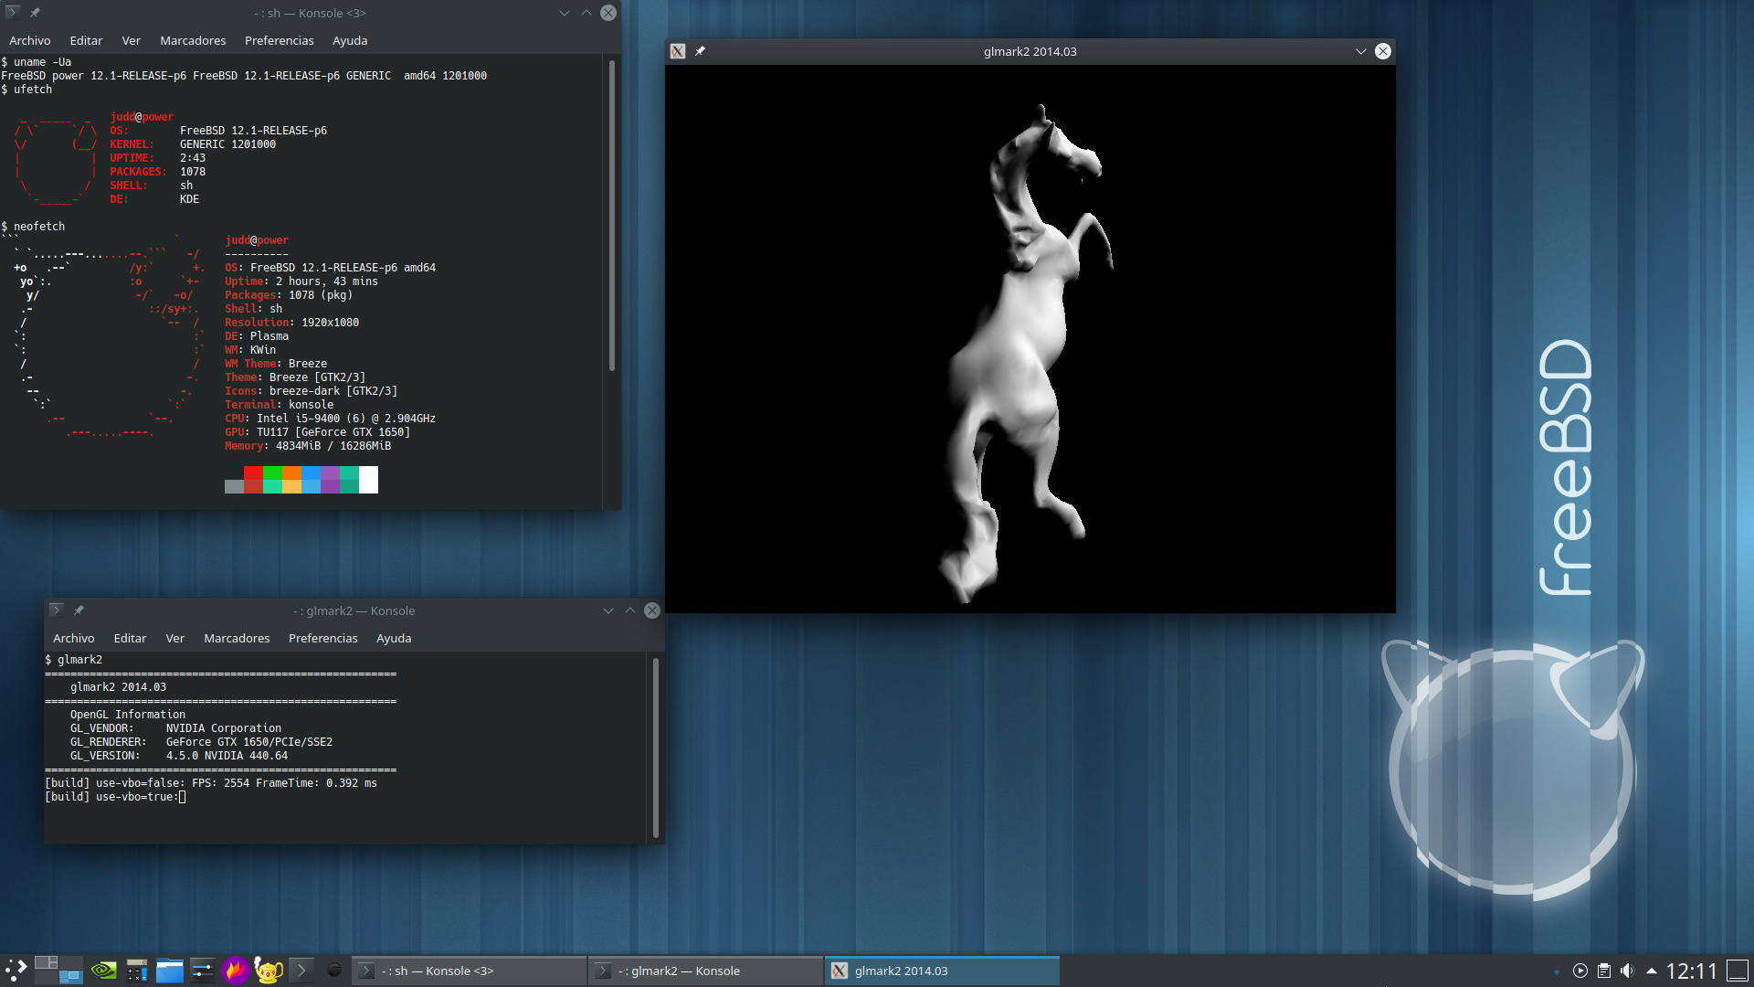Activate 'glmark2 2014.03' taskbar entry
The height and width of the screenshot is (987, 1754).
pyautogui.click(x=943, y=971)
